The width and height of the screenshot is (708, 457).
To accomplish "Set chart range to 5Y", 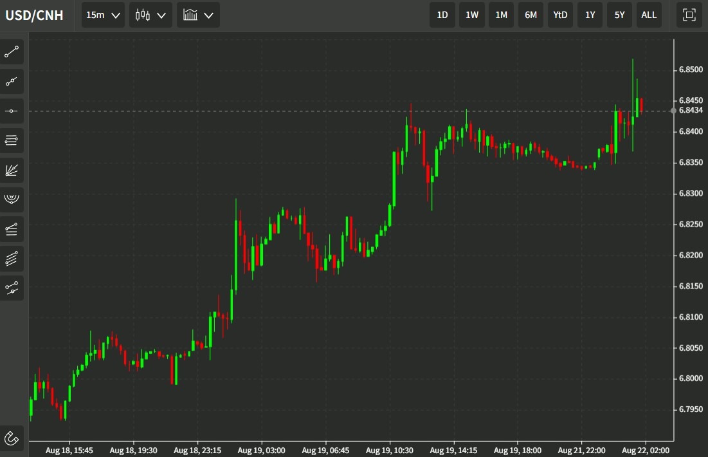I will [x=619, y=15].
